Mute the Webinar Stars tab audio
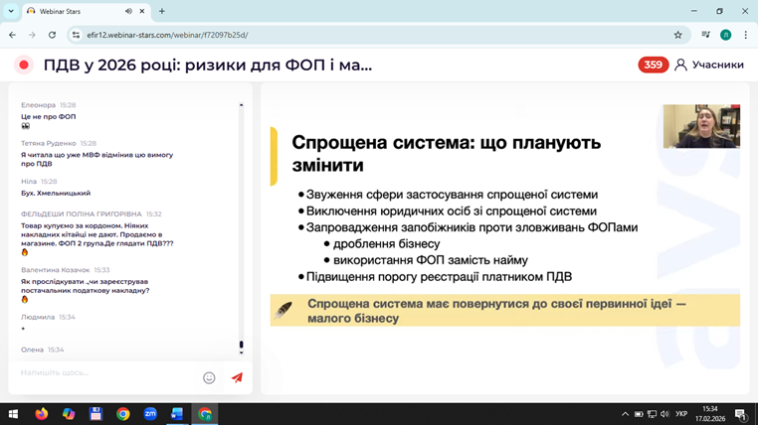This screenshot has width=758, height=425. (128, 12)
